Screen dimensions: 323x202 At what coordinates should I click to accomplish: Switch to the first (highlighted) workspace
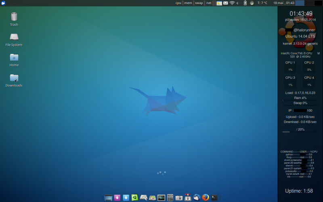[x=300, y=3]
